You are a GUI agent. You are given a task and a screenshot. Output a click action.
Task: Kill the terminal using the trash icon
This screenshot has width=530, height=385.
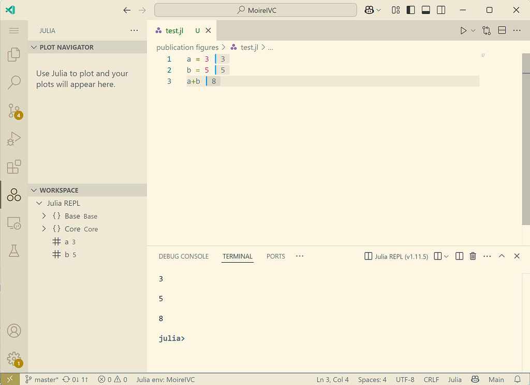[x=473, y=255]
